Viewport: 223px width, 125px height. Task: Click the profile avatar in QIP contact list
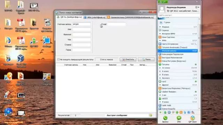pos(162,9)
